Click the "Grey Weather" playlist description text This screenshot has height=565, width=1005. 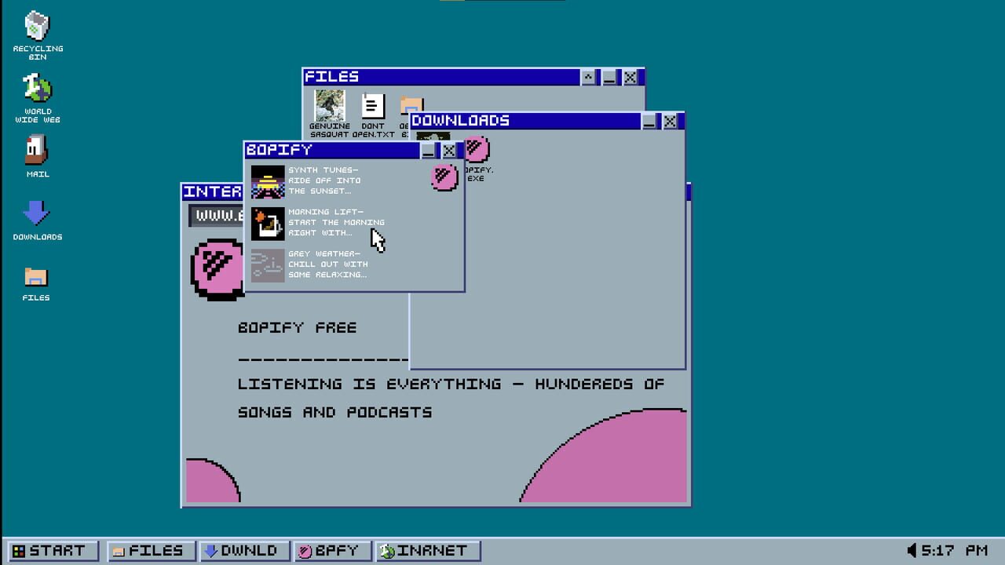327,264
